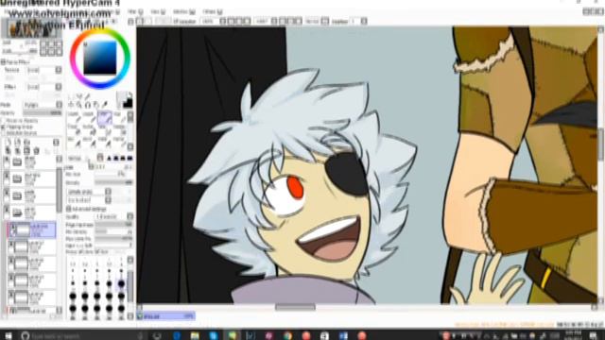Select the lasso selection tool
Viewport: 605px width, 340px height.
tap(79, 96)
